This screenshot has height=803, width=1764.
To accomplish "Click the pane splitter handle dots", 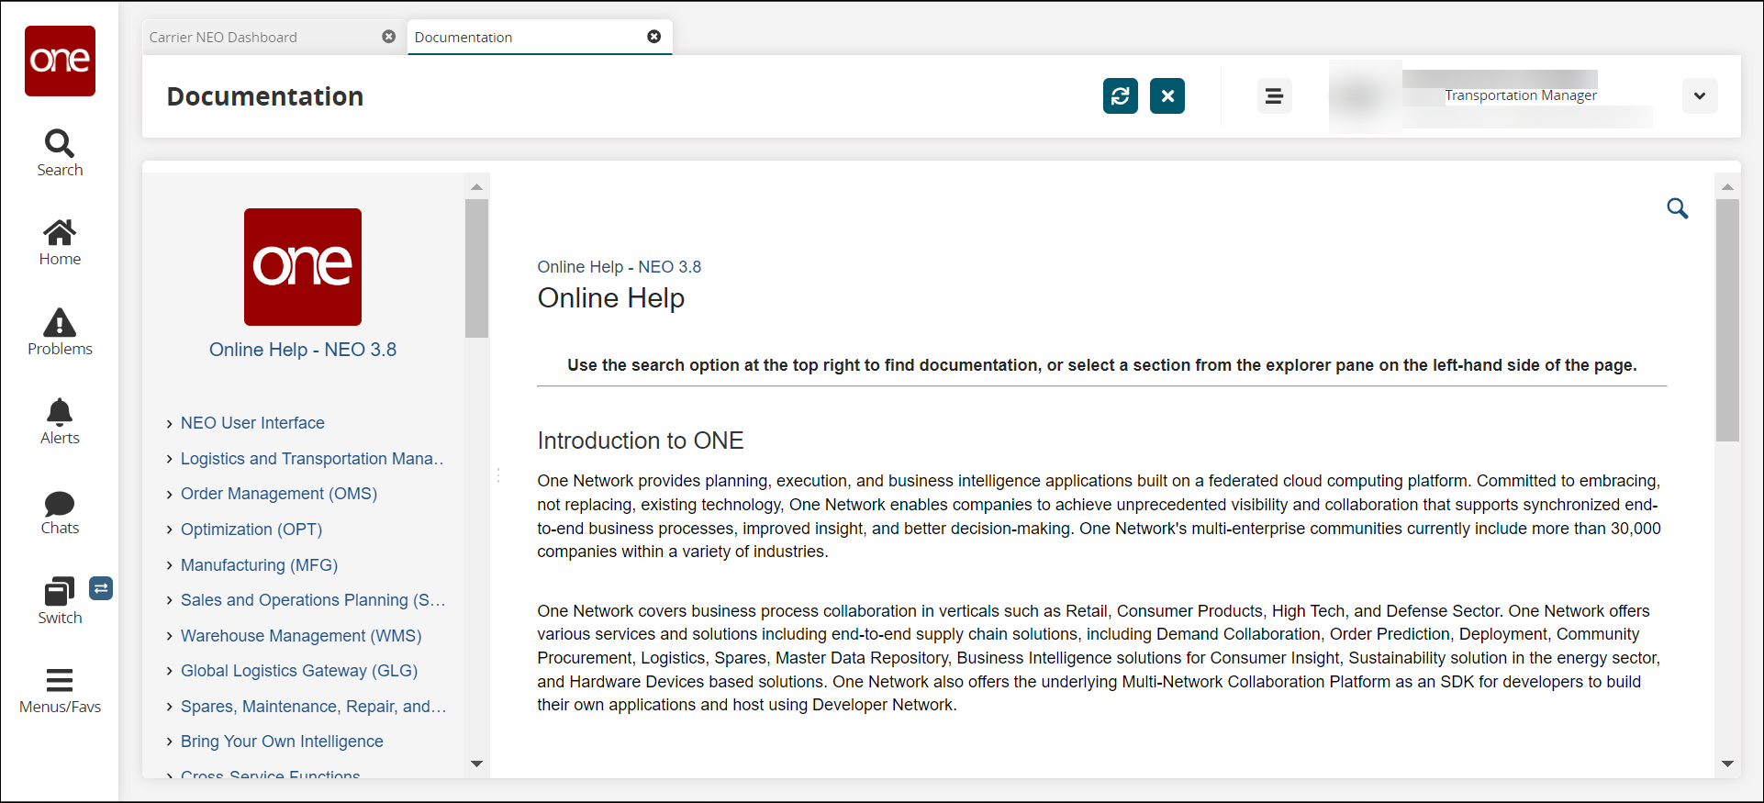I will (x=498, y=475).
